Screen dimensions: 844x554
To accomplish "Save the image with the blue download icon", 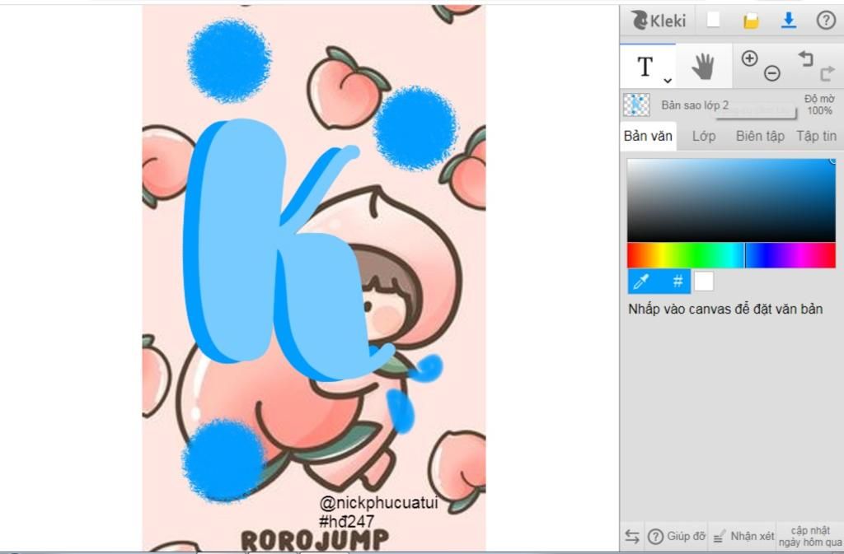I will 789,20.
